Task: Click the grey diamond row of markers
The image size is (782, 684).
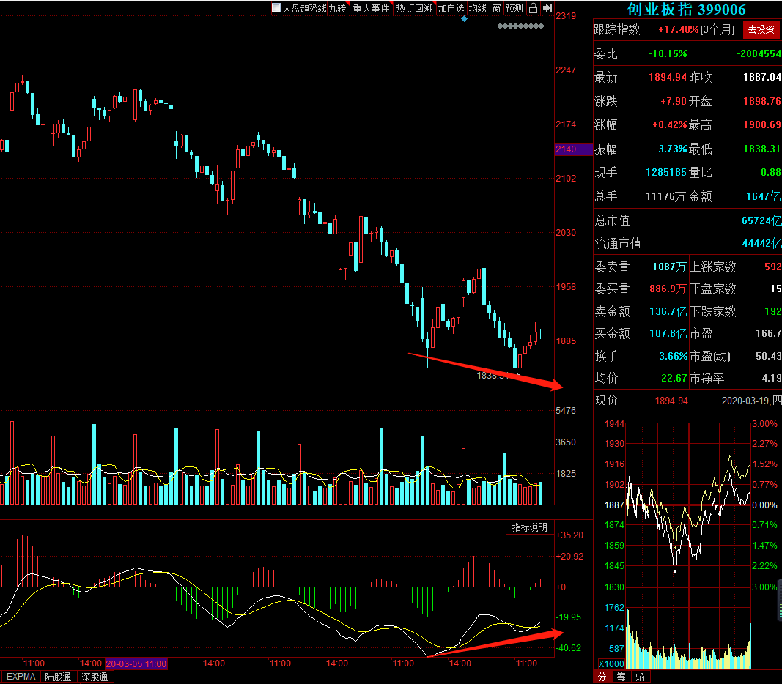Action: (520, 26)
